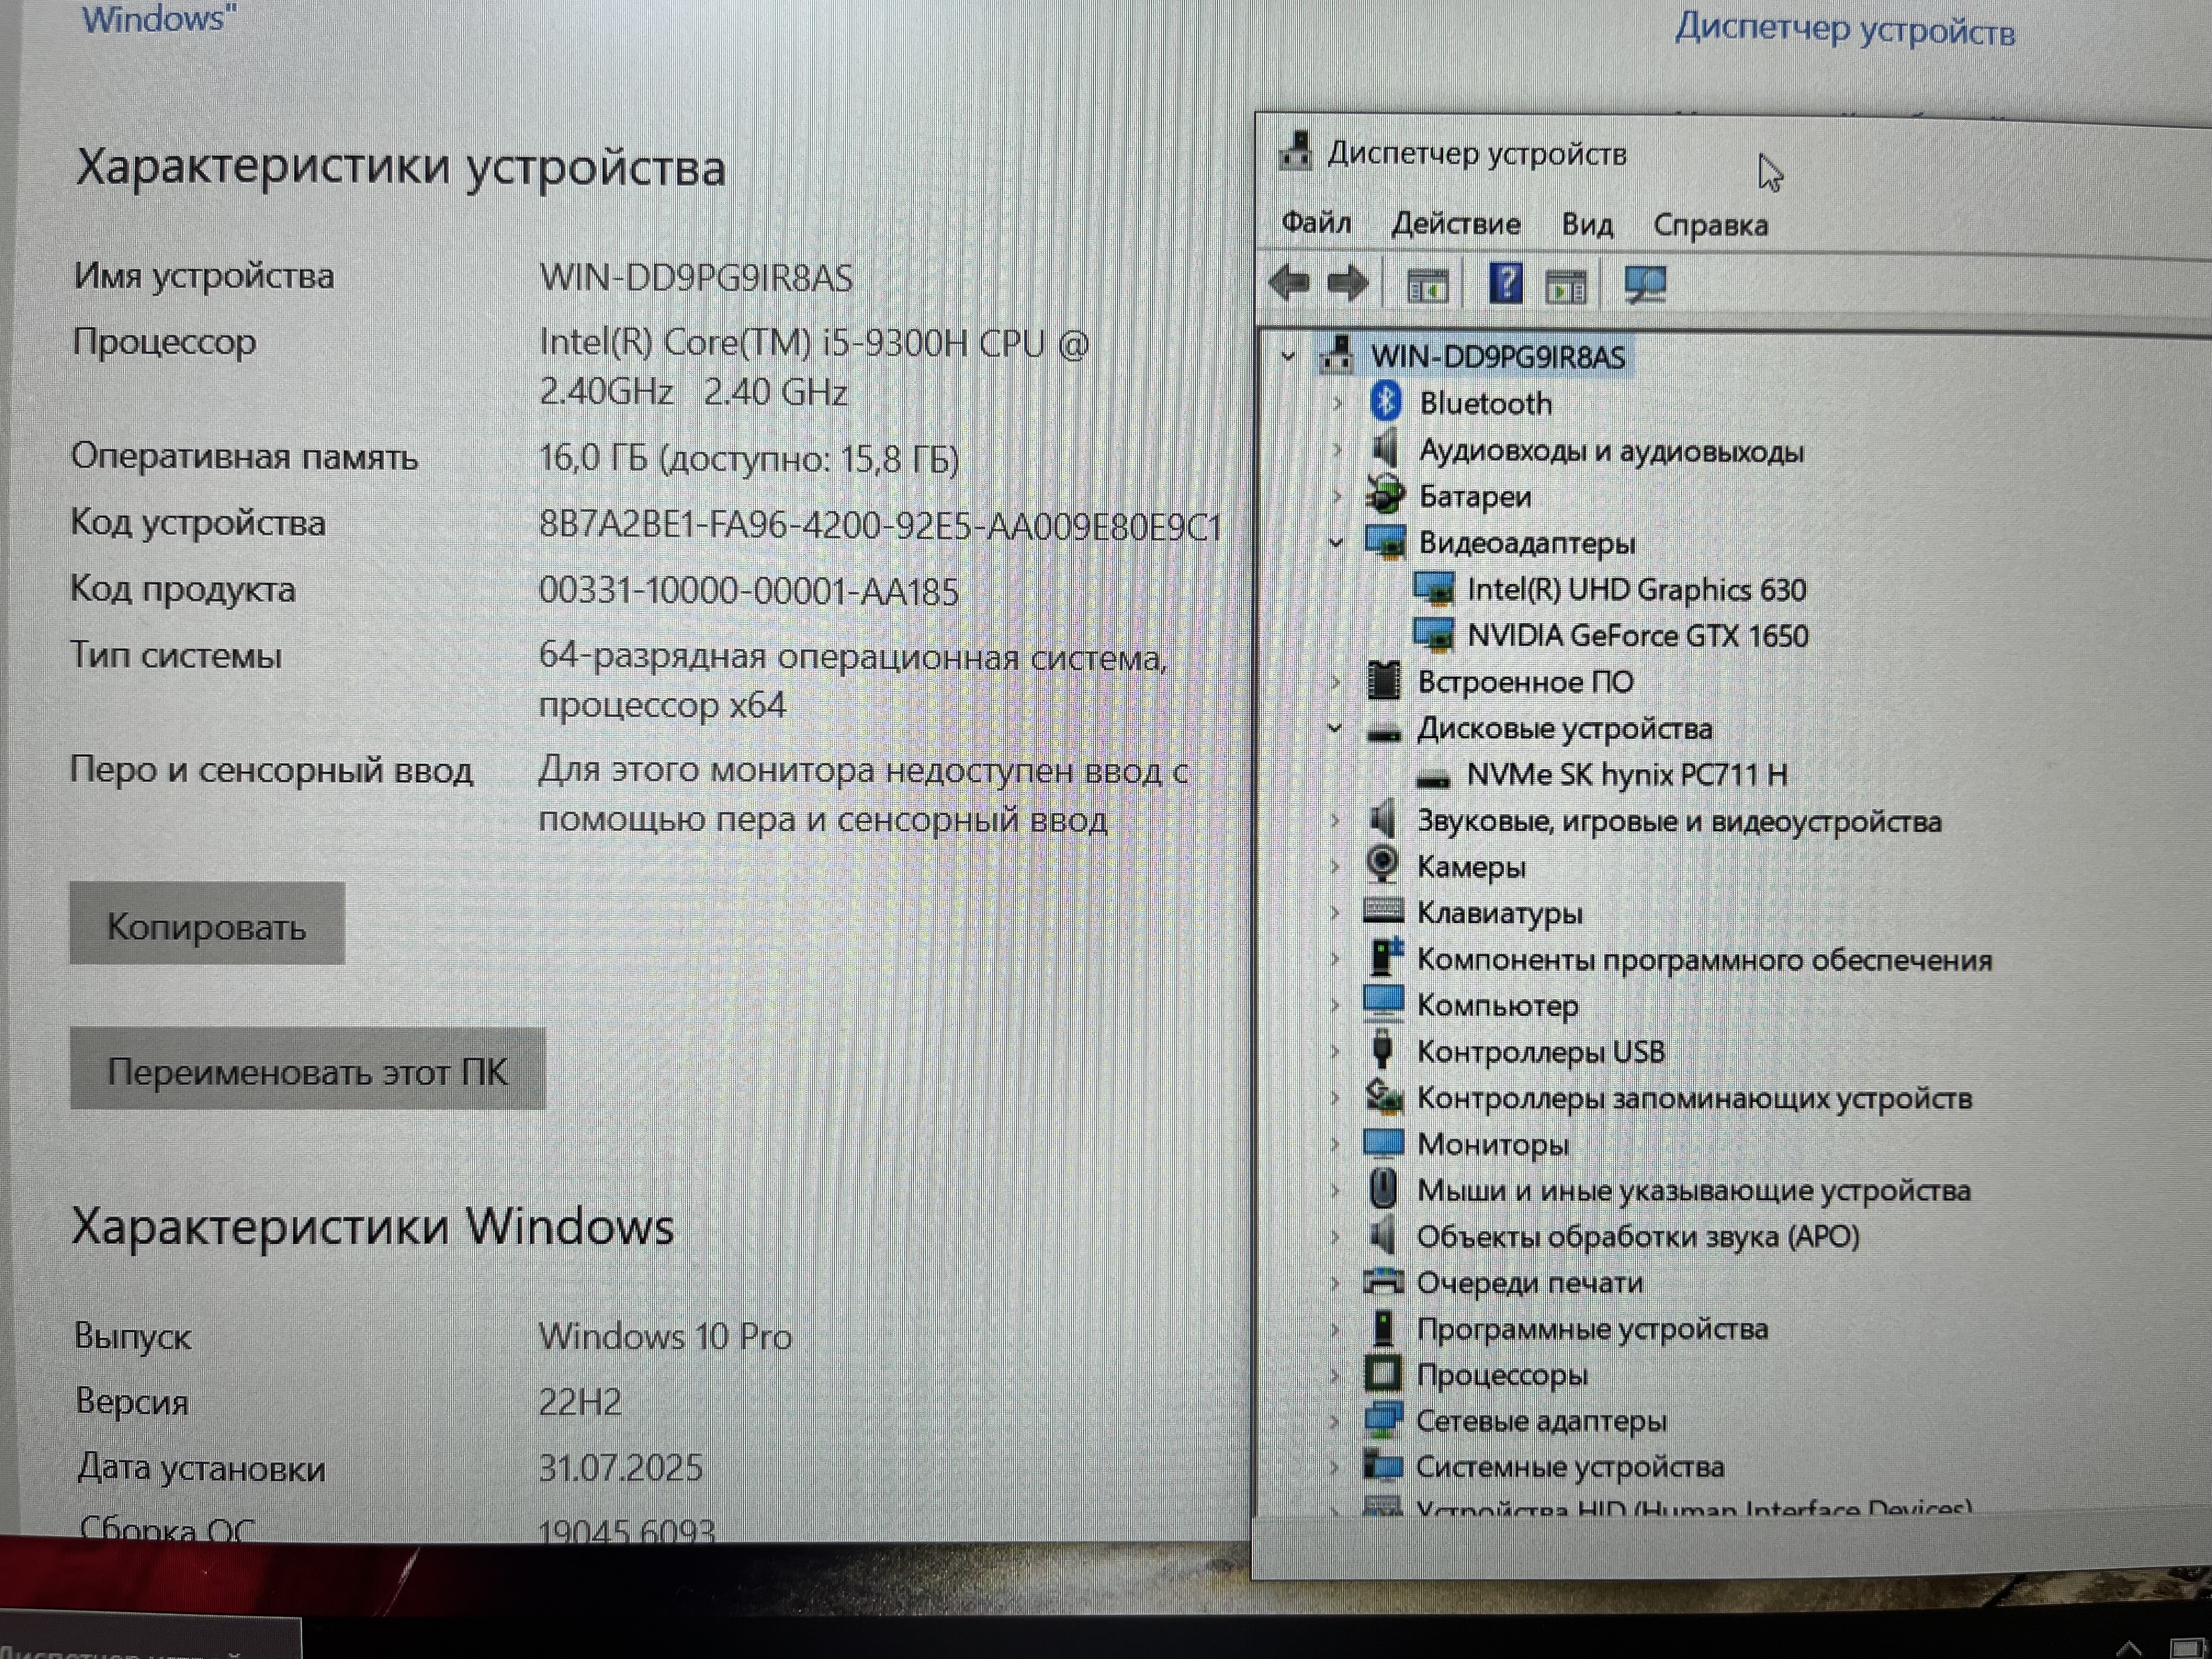Expand the Батареи category
This screenshot has width=2212, height=1659.
pyautogui.click(x=1337, y=496)
